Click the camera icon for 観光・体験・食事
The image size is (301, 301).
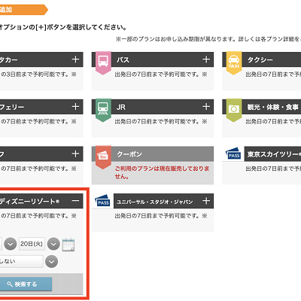pos(234,110)
